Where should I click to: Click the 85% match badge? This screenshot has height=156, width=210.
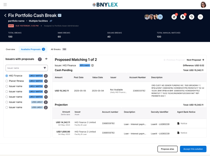[85, 65]
